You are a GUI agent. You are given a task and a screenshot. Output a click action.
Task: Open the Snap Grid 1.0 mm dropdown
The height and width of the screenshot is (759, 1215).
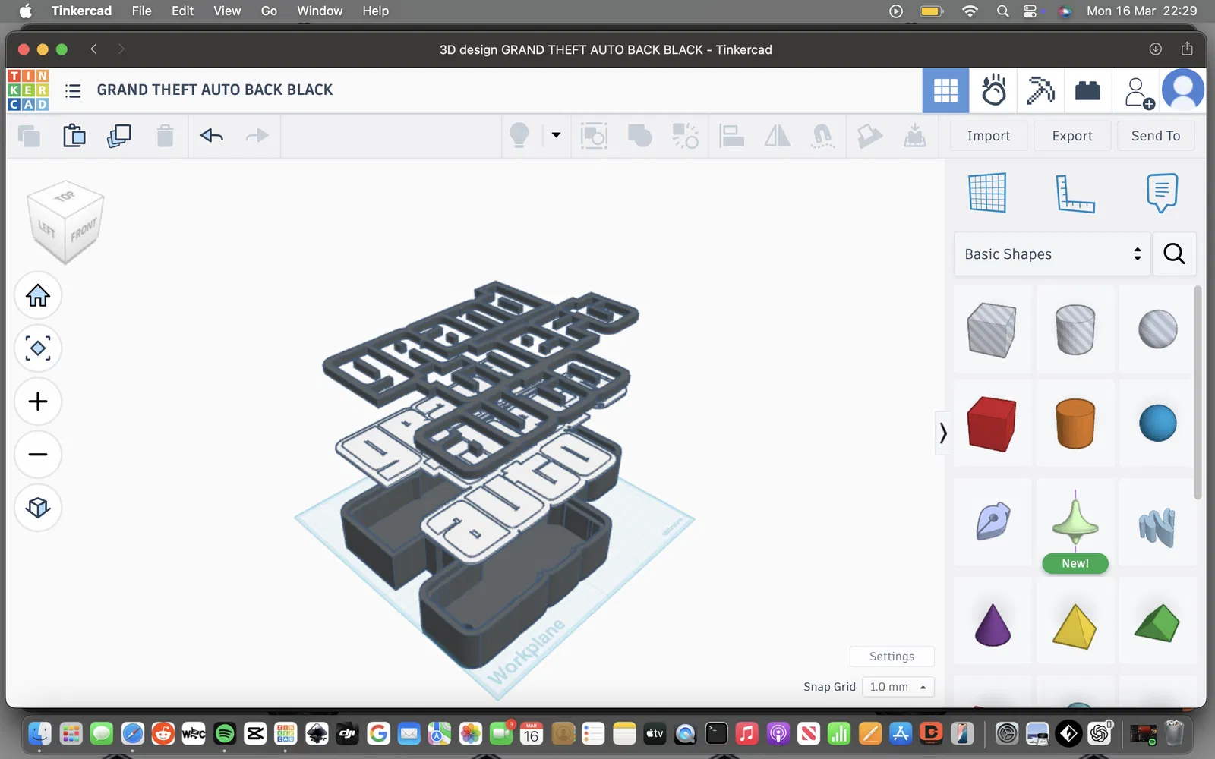tap(898, 687)
